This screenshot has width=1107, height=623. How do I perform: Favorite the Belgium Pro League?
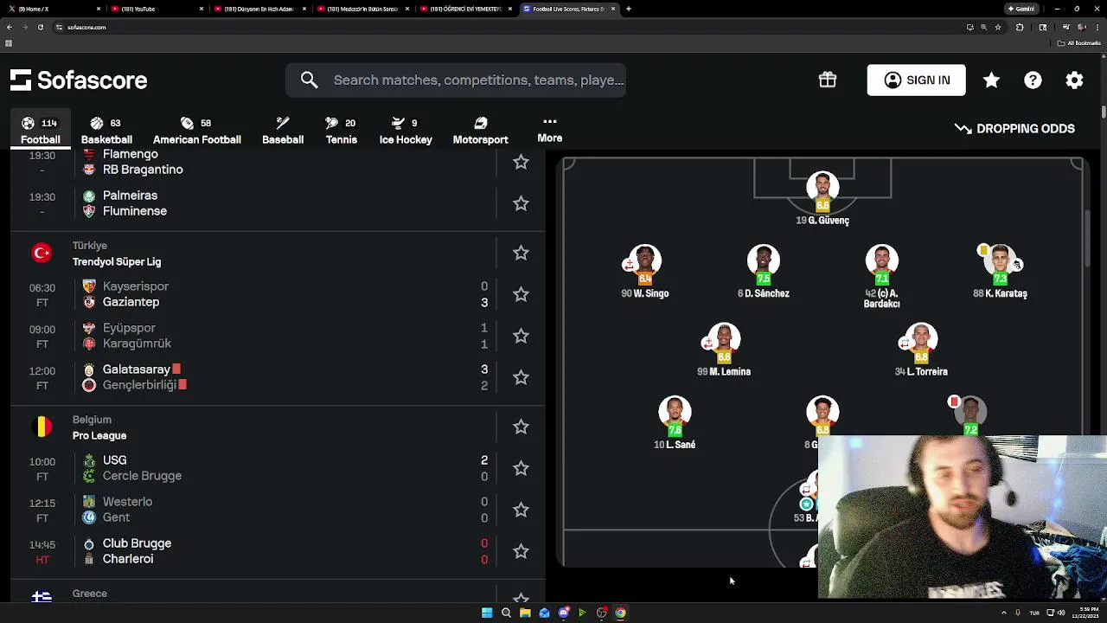(521, 427)
